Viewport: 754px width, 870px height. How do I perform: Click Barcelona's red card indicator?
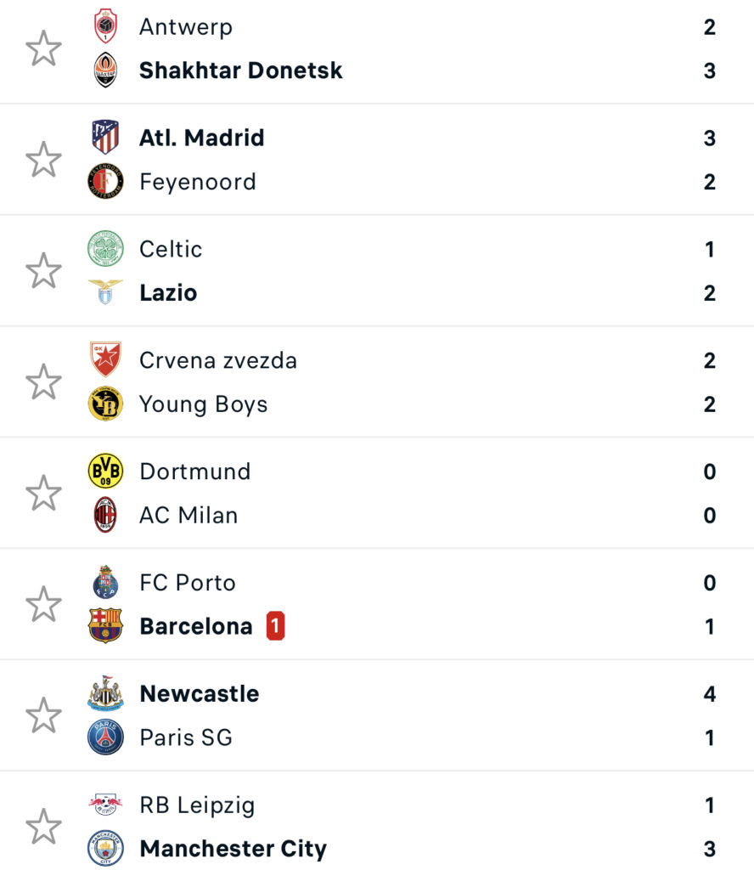[276, 626]
